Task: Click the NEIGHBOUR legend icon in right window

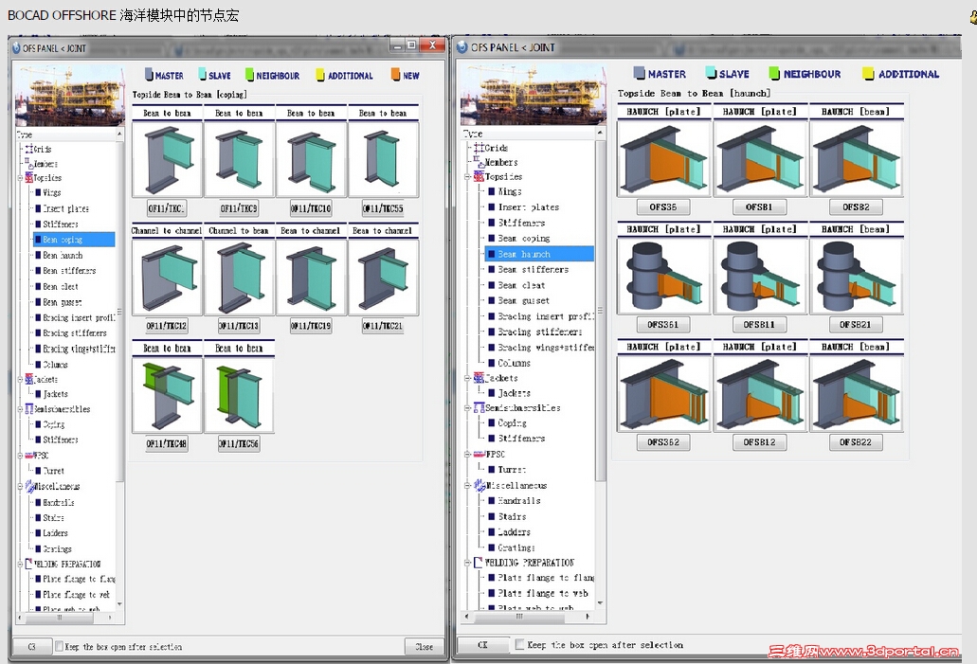Action: (774, 74)
